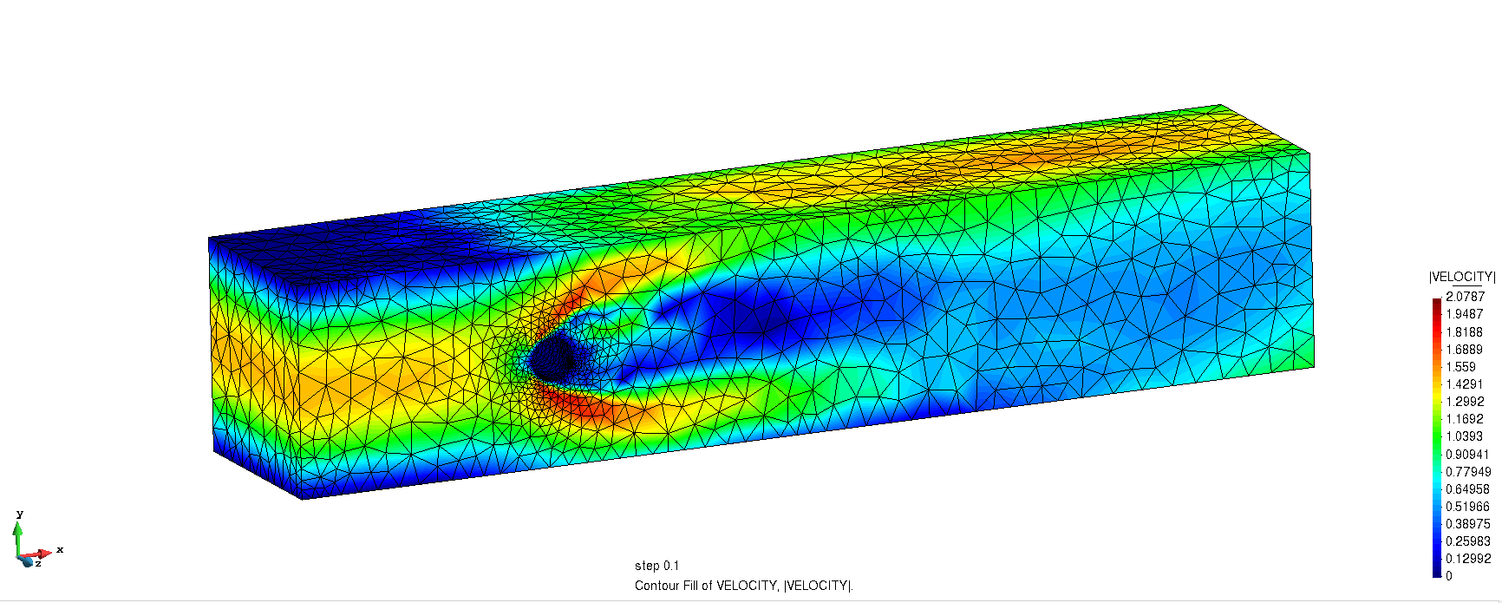This screenshot has height=603, width=1502.
Task: Select legend value 1.2992
Action: click(x=1465, y=402)
